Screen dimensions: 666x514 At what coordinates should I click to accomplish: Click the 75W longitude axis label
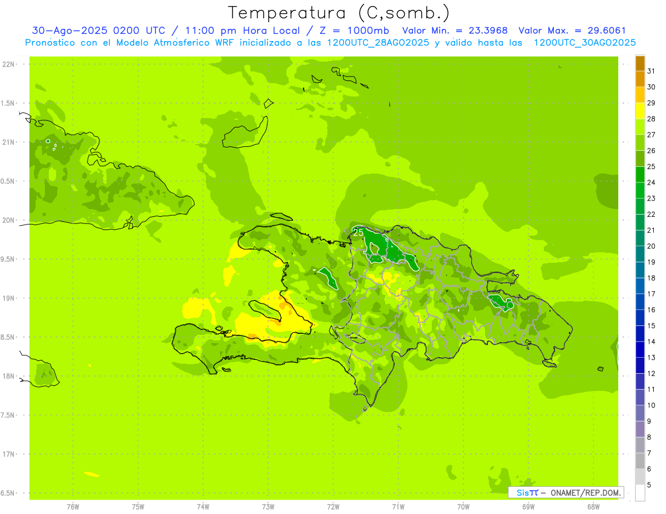(138, 507)
